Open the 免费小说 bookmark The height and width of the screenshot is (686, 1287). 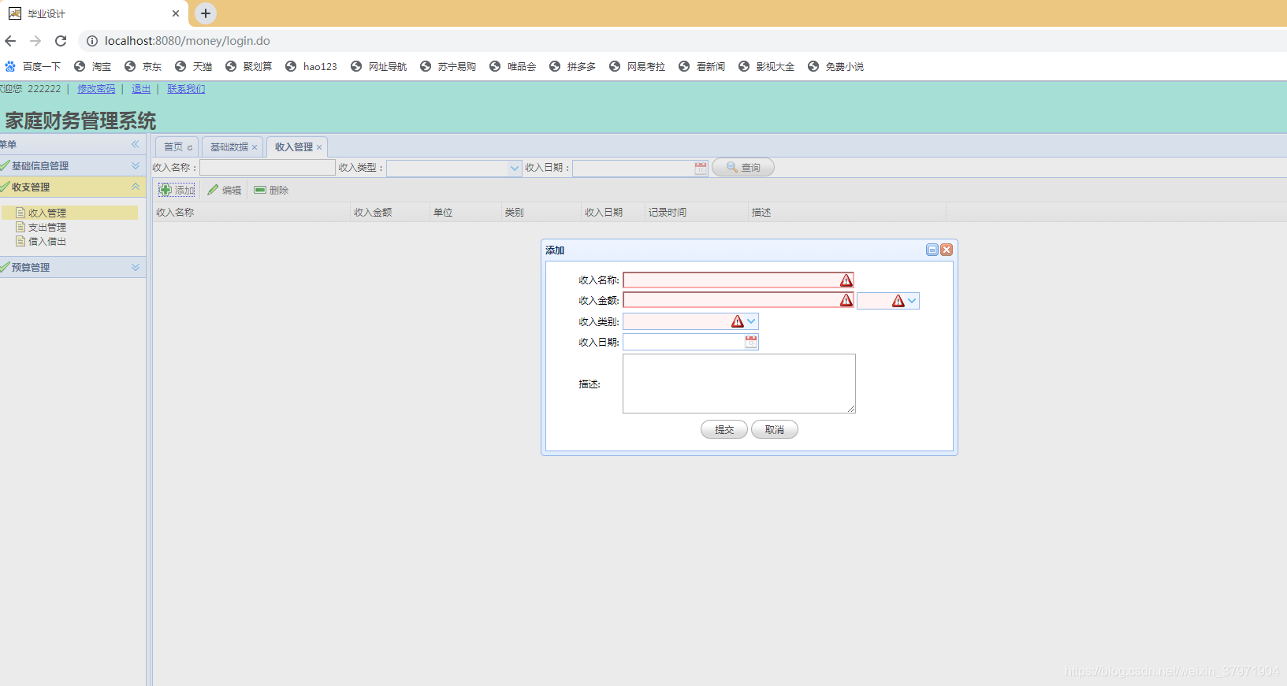pyautogui.click(x=836, y=67)
